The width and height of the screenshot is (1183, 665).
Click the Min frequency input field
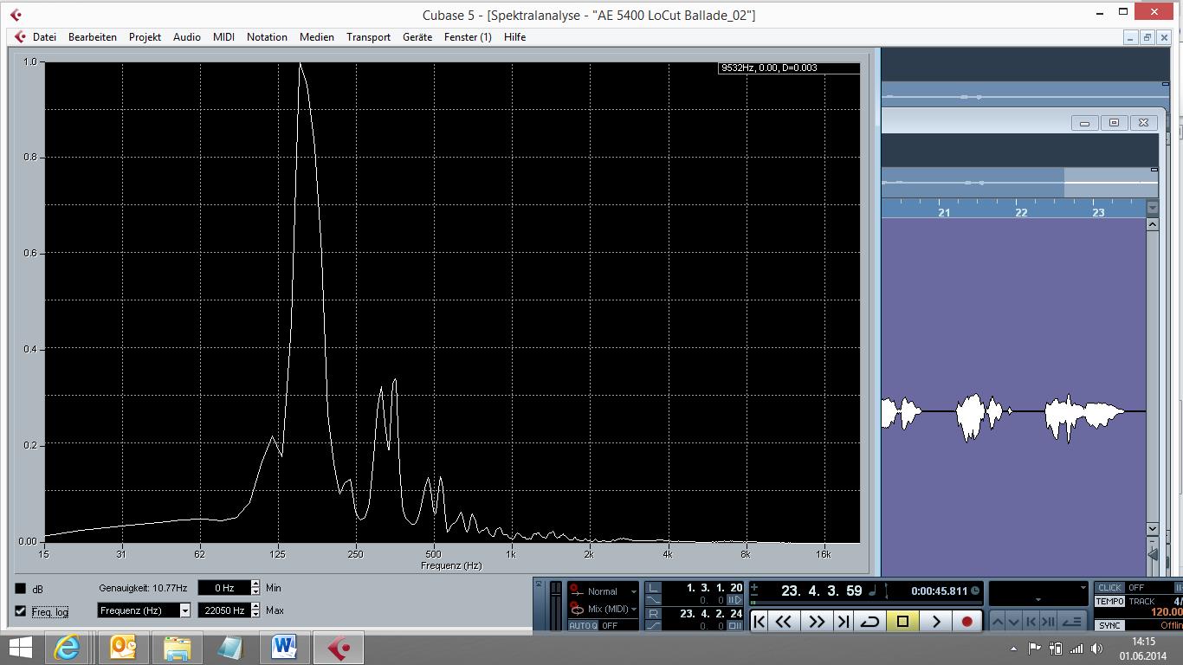224,588
